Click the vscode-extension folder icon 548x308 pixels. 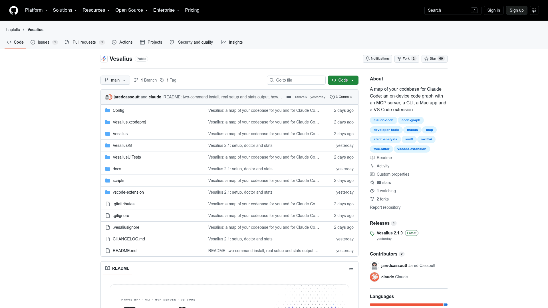(x=108, y=192)
